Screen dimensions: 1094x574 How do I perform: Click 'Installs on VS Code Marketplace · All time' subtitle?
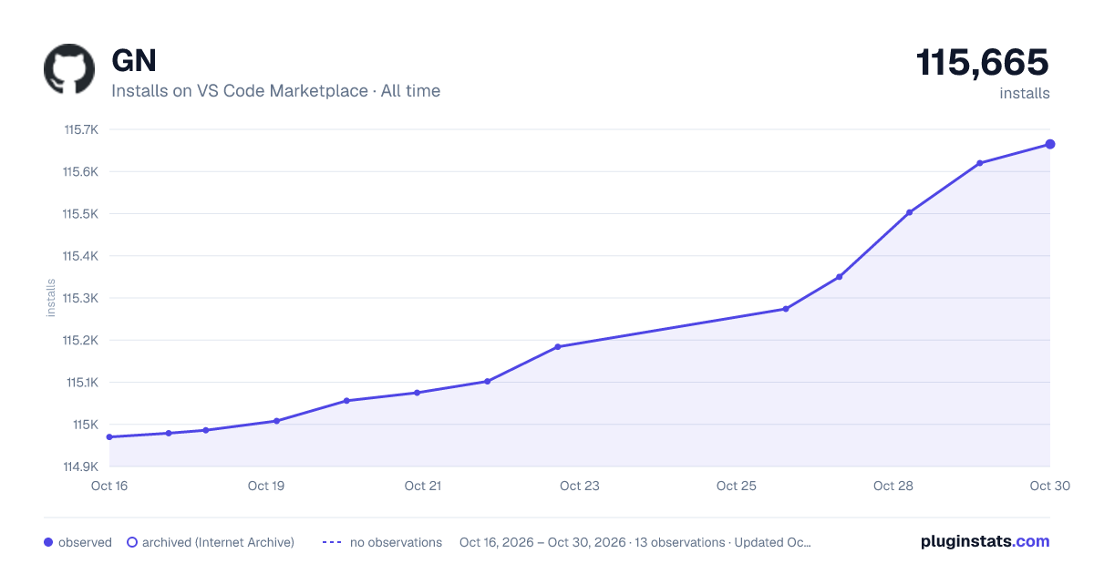pos(275,91)
